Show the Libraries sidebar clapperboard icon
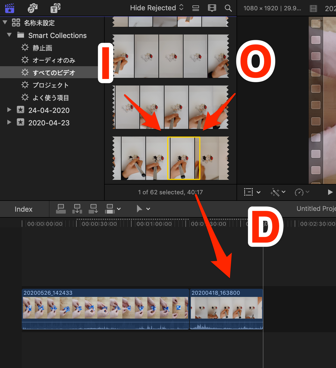 click(x=10, y=8)
